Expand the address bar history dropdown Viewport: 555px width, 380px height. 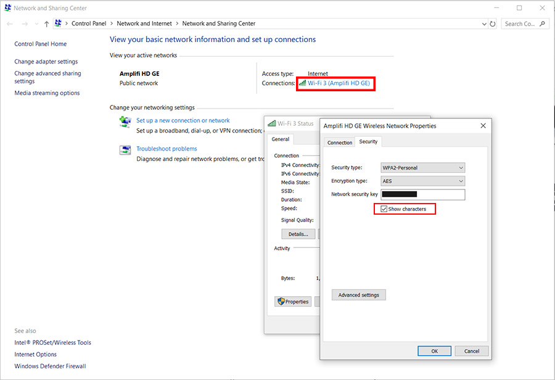484,23
